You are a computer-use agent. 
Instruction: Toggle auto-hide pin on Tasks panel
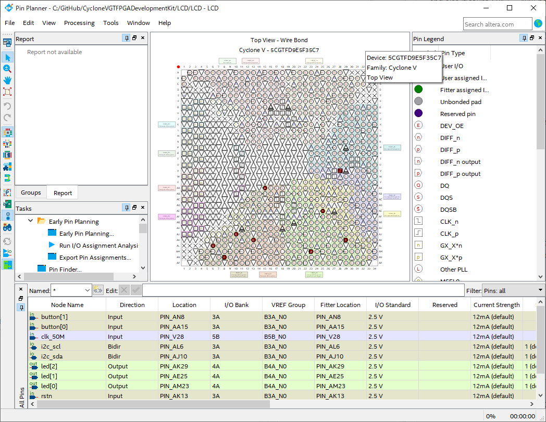pyautogui.click(x=126, y=208)
